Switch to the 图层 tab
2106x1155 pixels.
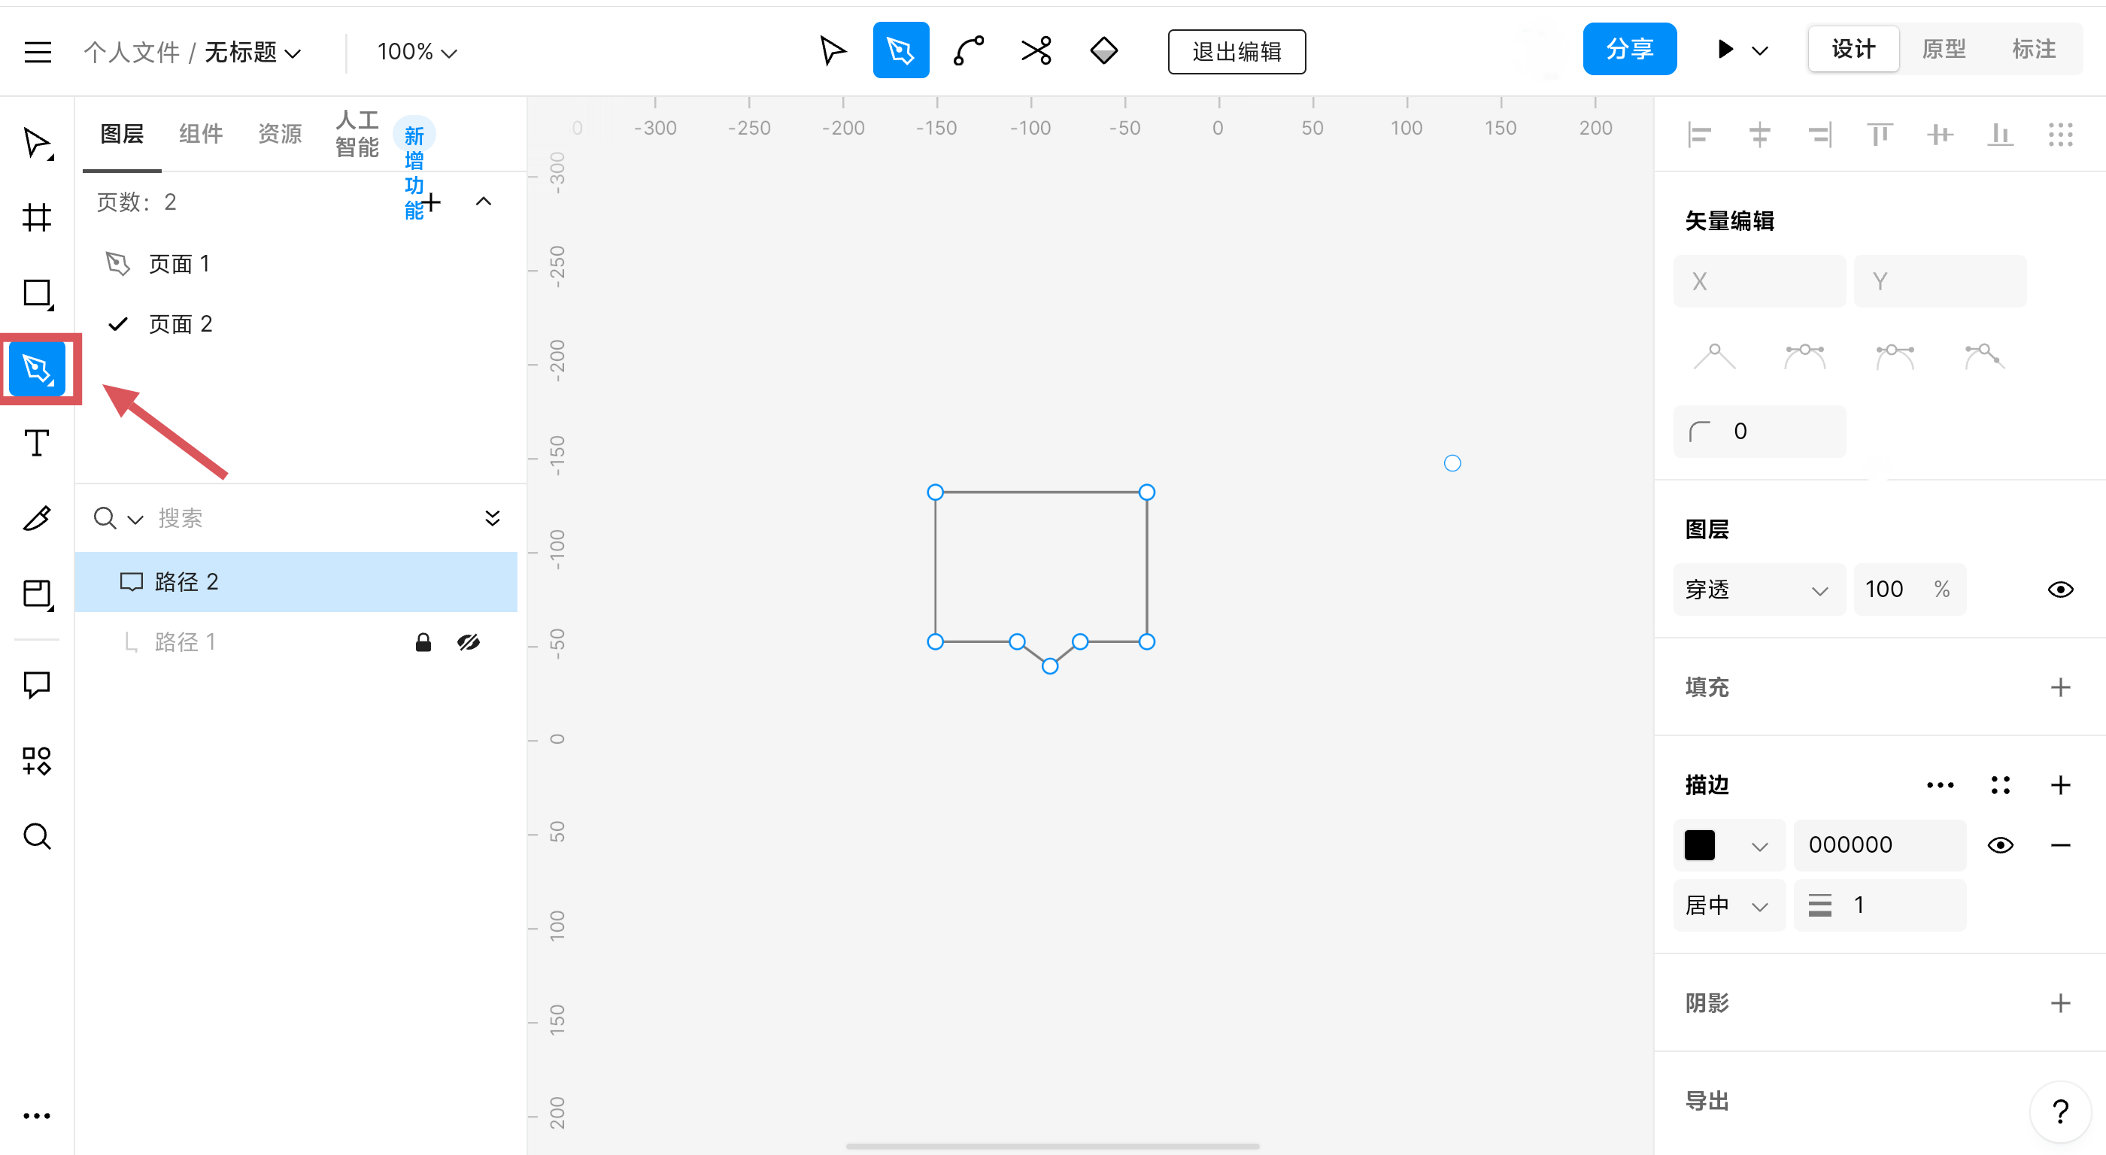point(122,134)
